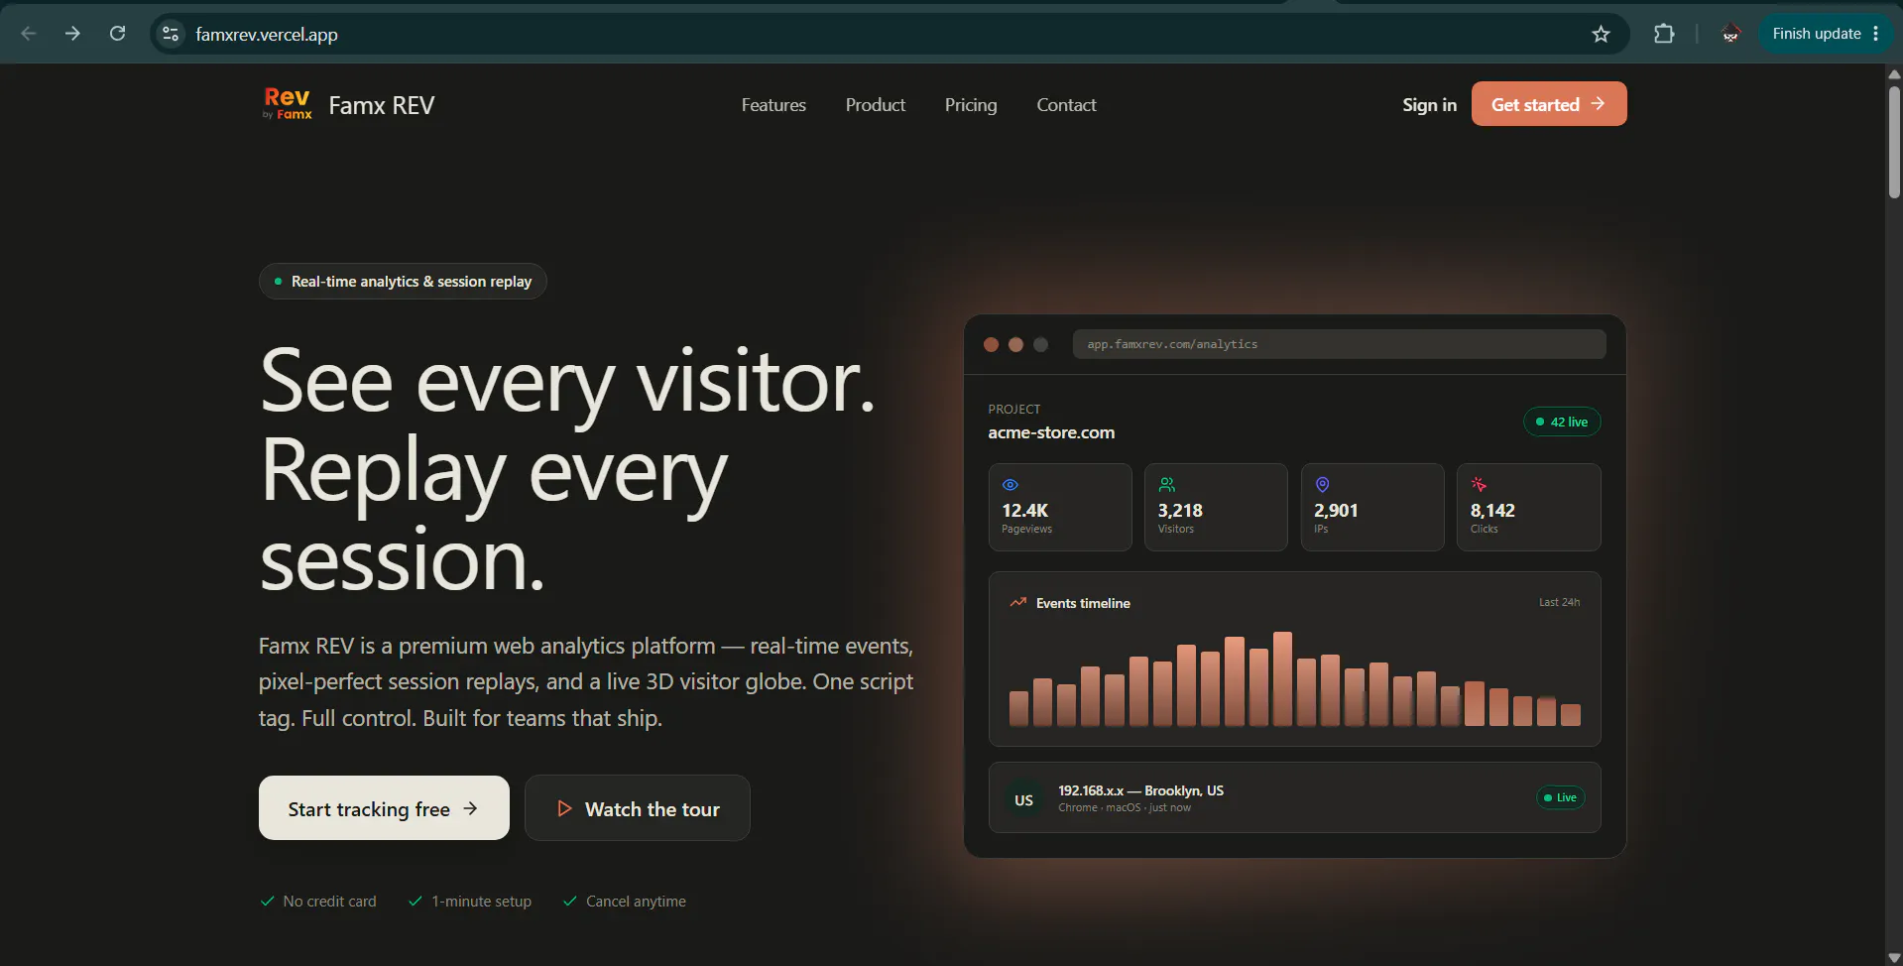Click the 12.4K Pageviews value
Image resolution: width=1903 pixels, height=966 pixels.
coord(1025,511)
